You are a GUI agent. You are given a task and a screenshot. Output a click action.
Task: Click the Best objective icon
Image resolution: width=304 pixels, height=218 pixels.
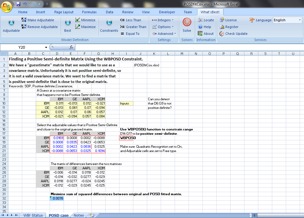(68, 23)
